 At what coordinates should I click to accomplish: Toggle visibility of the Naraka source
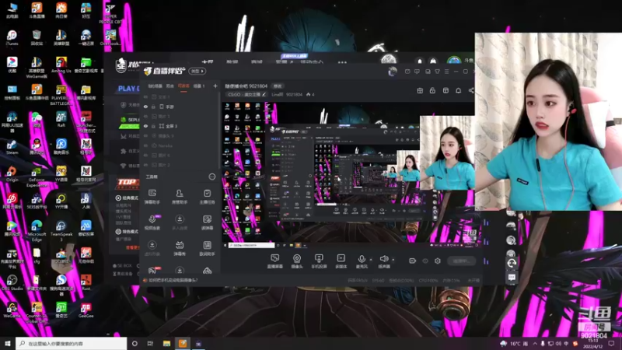[x=146, y=145]
